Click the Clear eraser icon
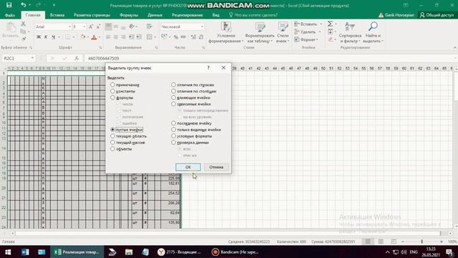458x258 pixels. 330,39
